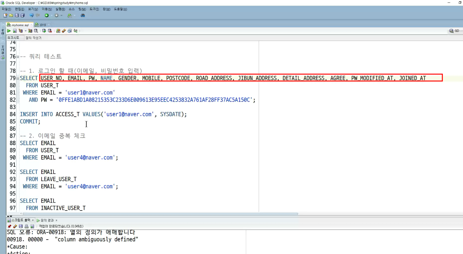Open dropdown arrow next to Back navigation icon

(52, 15)
